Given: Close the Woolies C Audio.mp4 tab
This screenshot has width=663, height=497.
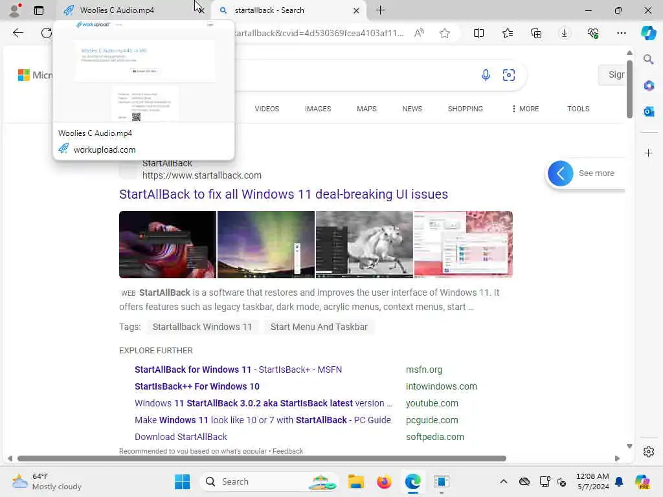Looking at the screenshot, I should click(200, 10).
